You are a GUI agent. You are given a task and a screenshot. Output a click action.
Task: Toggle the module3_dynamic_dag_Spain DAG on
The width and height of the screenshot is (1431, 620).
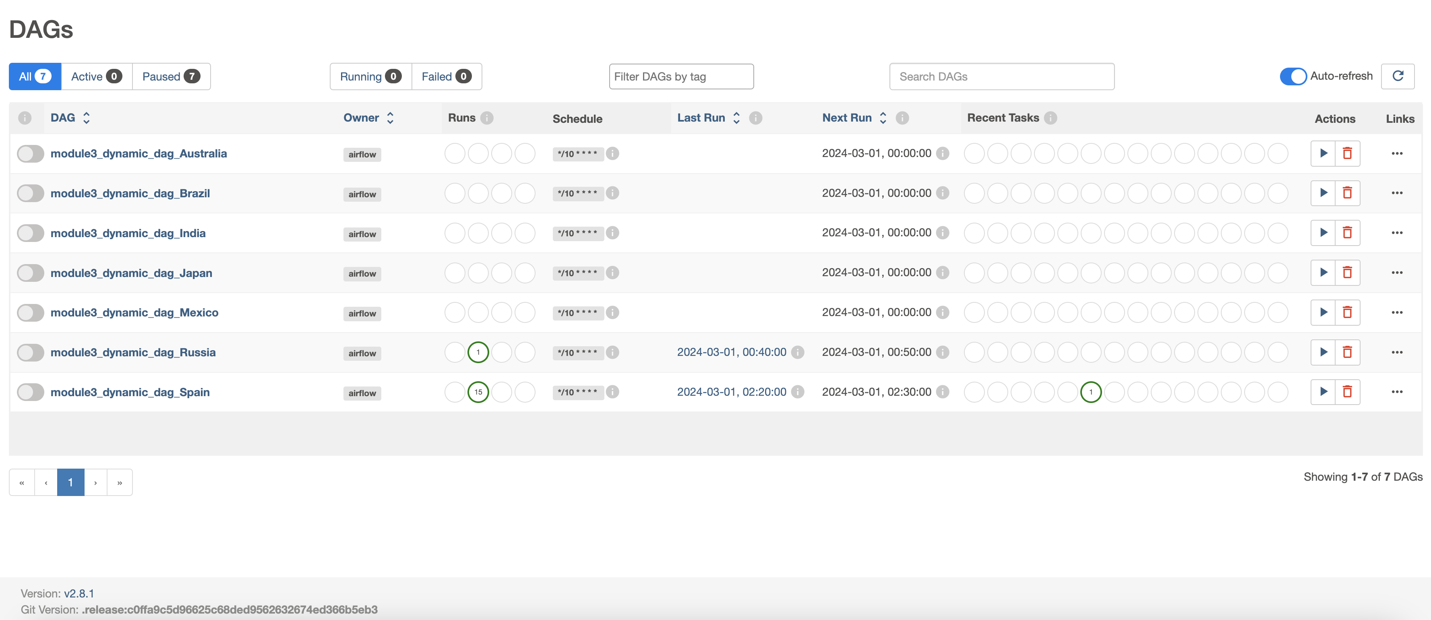31,392
